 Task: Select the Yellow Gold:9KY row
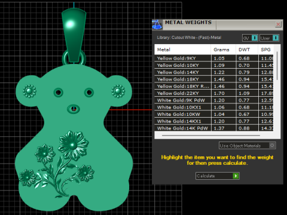[214, 58]
